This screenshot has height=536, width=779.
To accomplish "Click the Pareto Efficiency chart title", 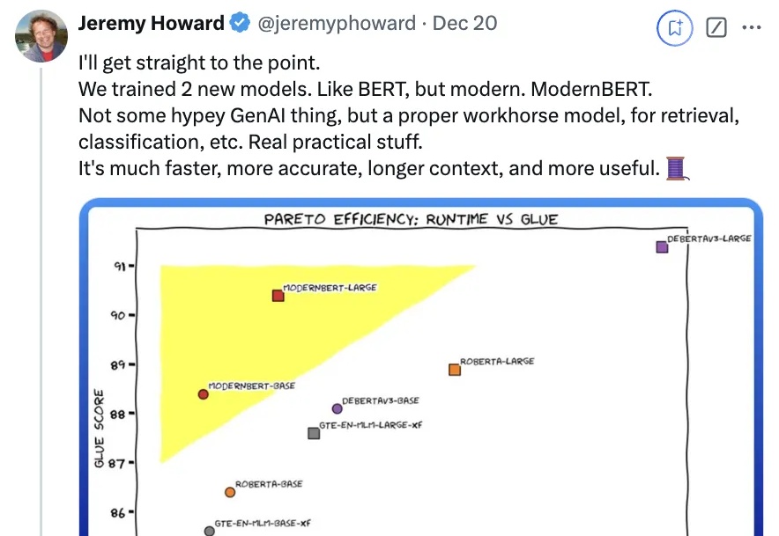I will coord(411,219).
